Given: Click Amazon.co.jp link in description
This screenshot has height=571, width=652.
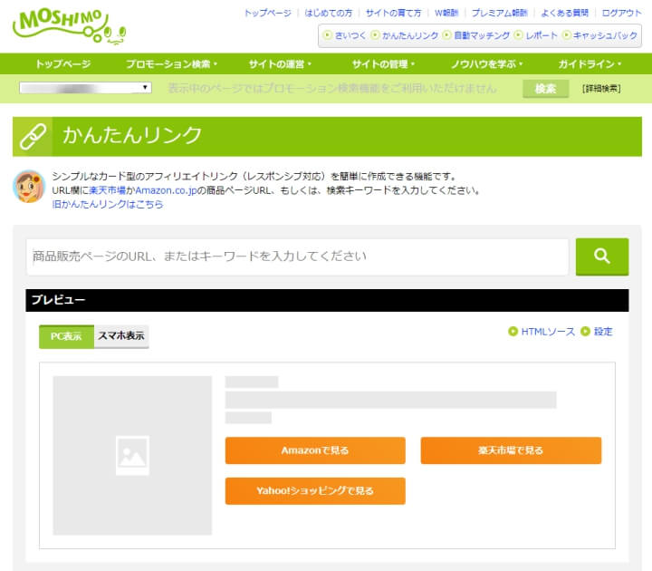Looking at the screenshot, I should (166, 190).
